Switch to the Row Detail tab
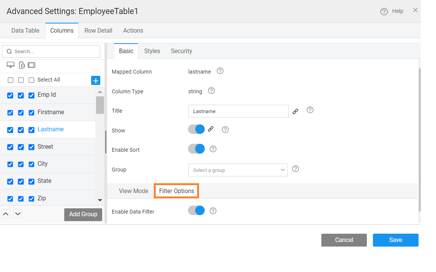This screenshot has height=272, width=436. point(98,30)
